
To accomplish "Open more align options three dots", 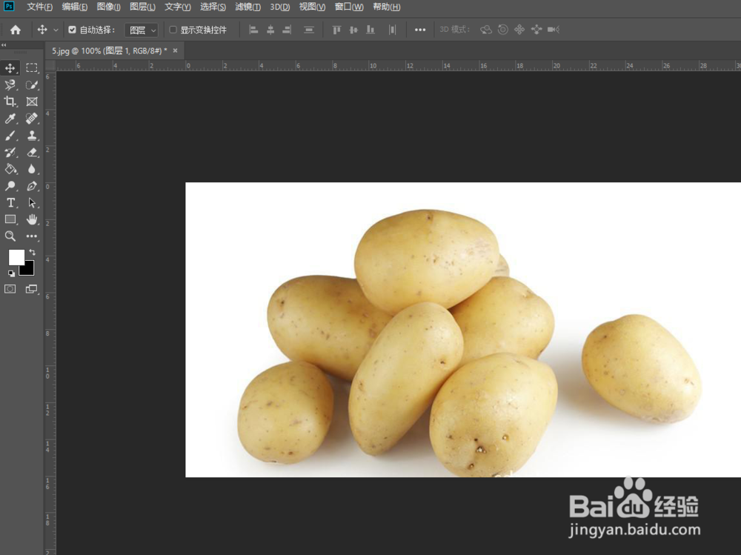I will pyautogui.click(x=420, y=30).
